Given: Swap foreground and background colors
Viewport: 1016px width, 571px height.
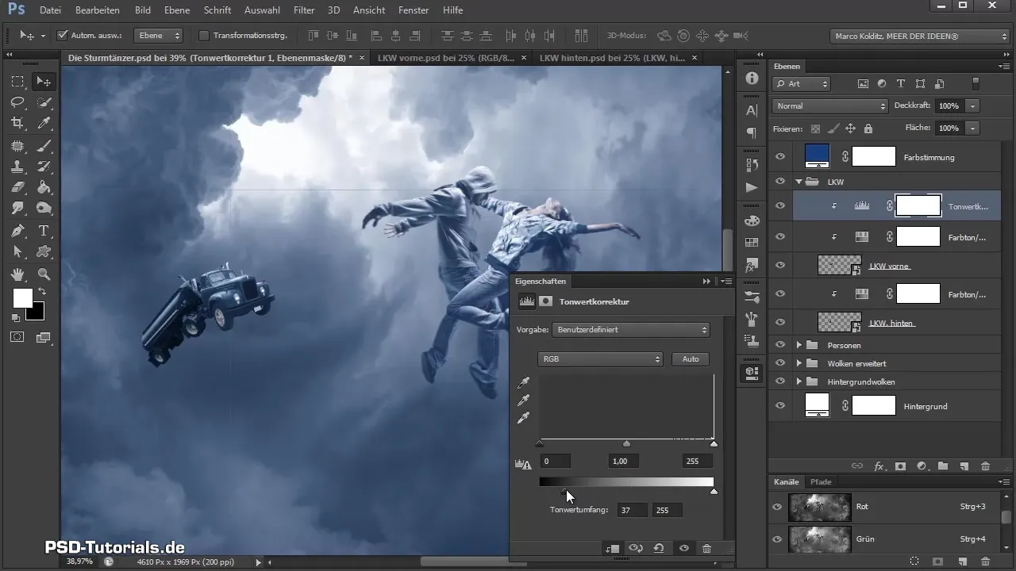Looking at the screenshot, I should pos(41,293).
